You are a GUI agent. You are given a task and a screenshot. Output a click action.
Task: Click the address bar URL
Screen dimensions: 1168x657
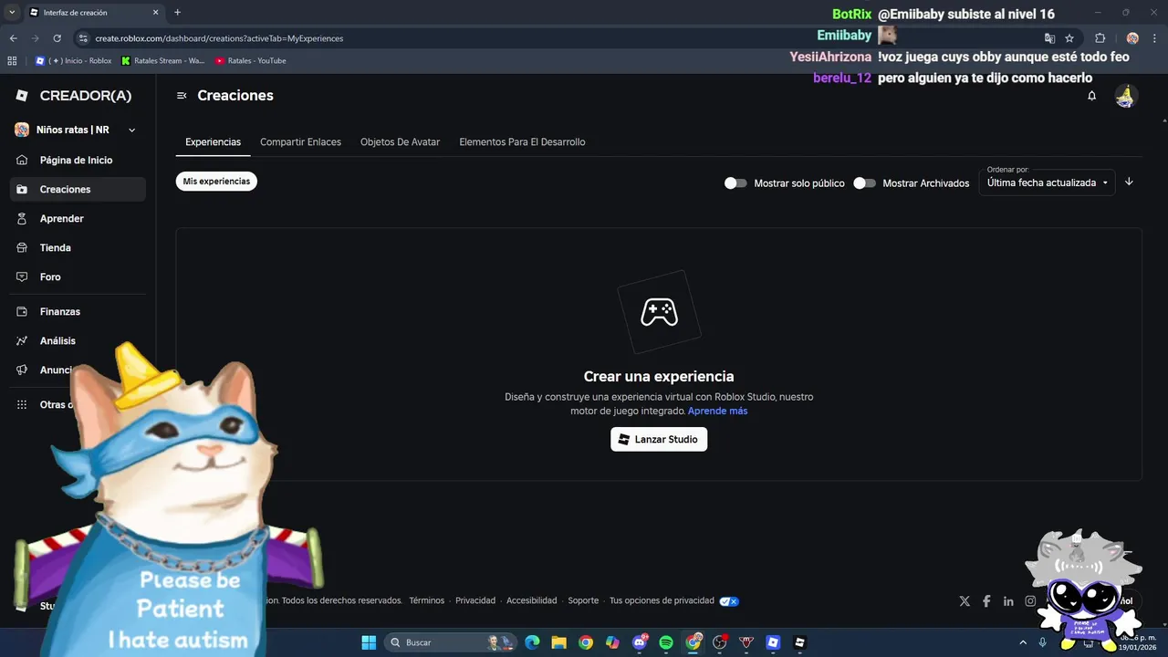(219, 38)
